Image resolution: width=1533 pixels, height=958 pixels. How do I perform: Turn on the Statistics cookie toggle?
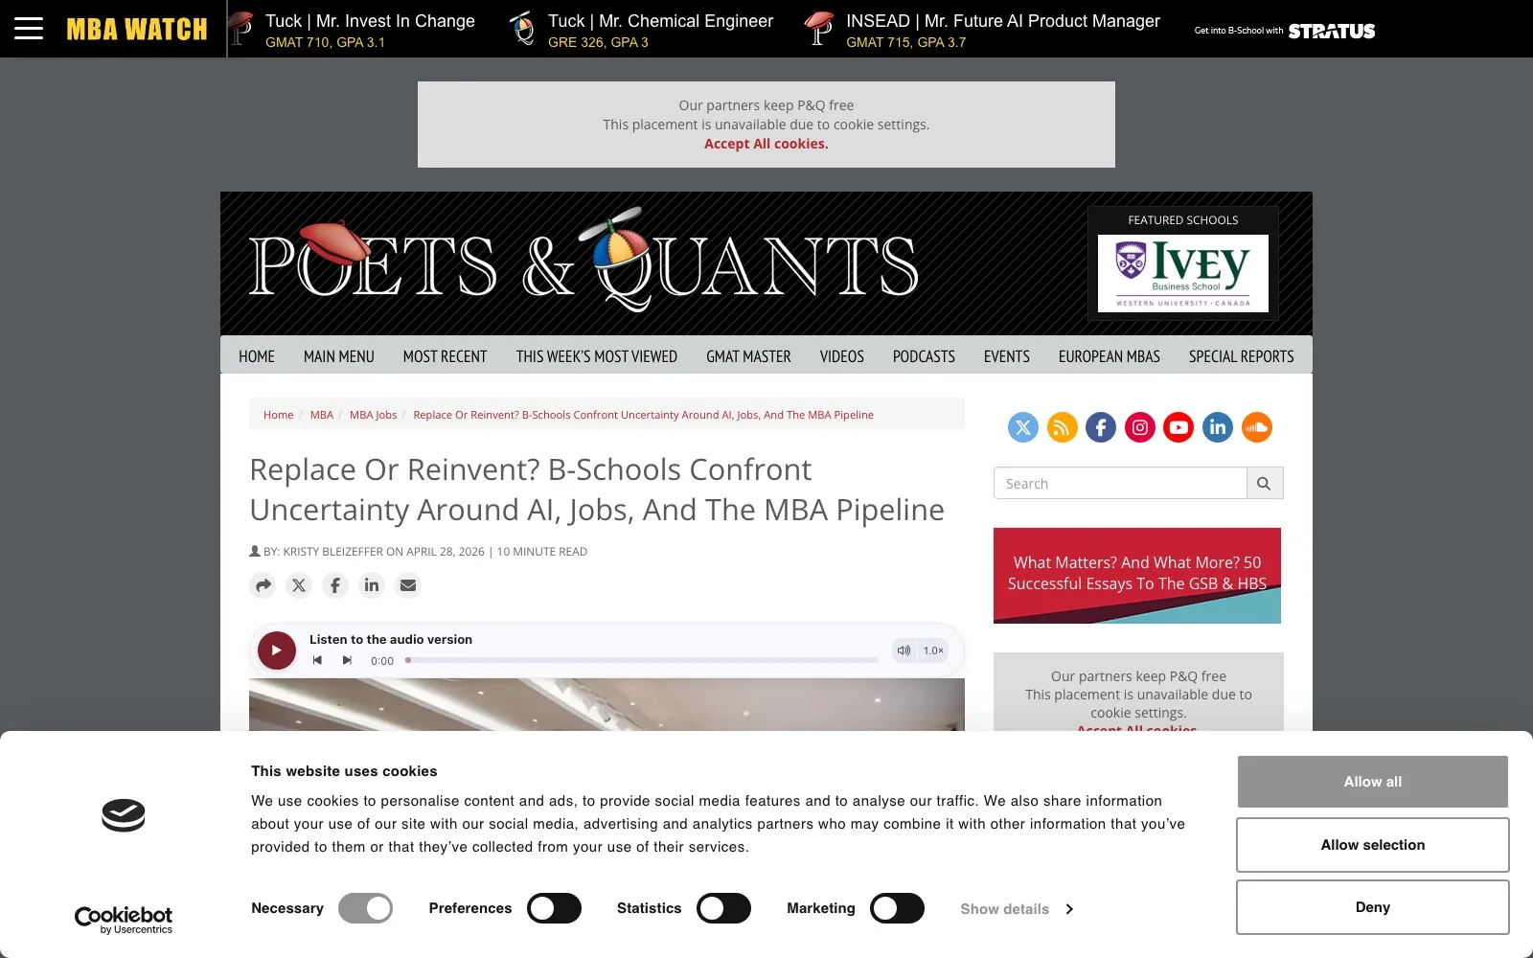coord(723,908)
